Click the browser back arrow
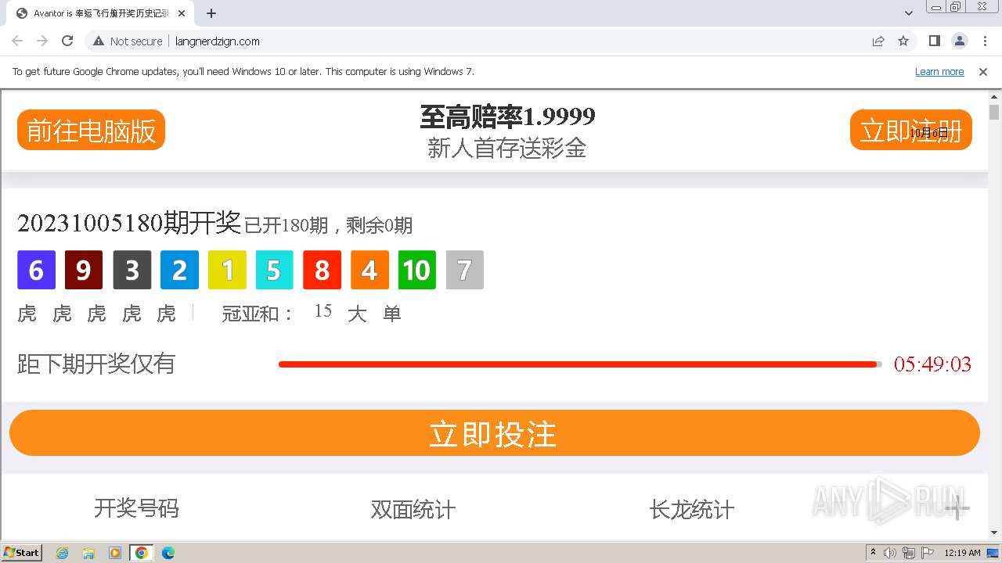This screenshot has height=563, width=1002. 17,41
